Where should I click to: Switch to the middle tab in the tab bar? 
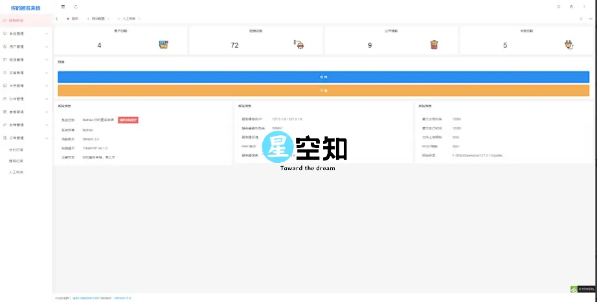pos(98,19)
